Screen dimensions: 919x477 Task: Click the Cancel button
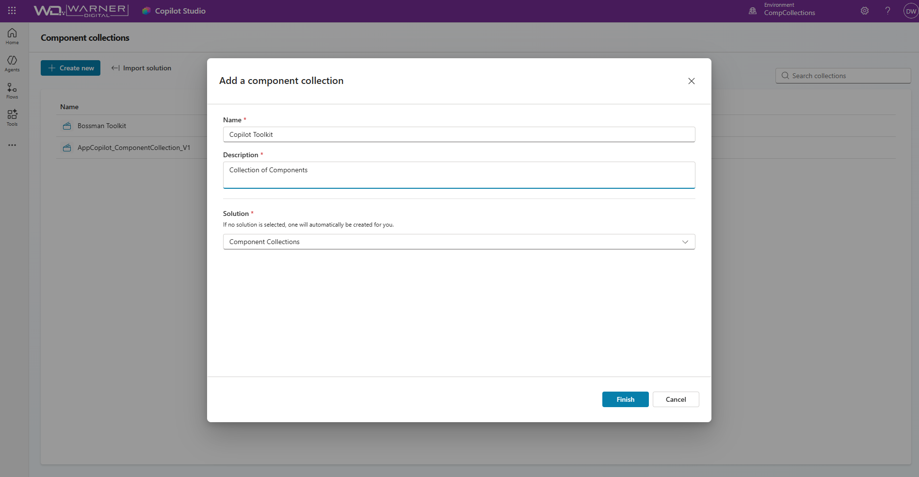point(676,399)
